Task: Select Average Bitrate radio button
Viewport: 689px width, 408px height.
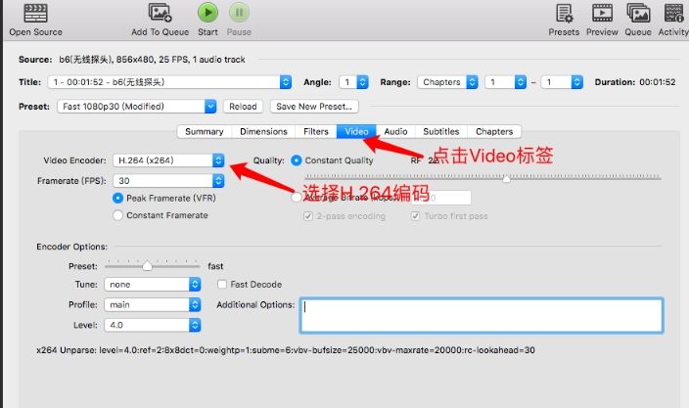Action: [297, 198]
